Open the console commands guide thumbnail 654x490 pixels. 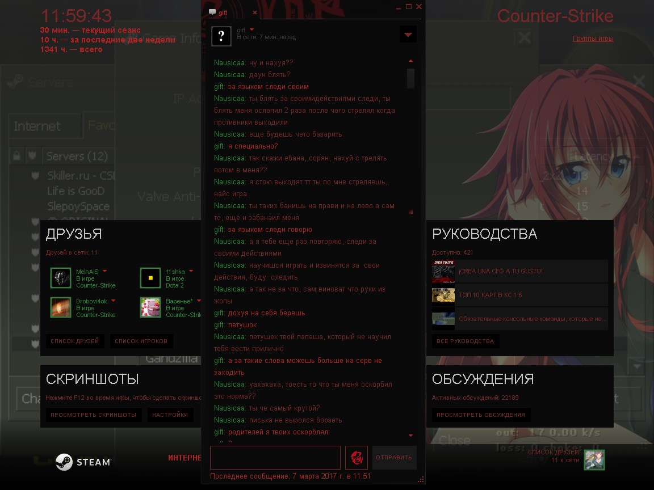[443, 319]
